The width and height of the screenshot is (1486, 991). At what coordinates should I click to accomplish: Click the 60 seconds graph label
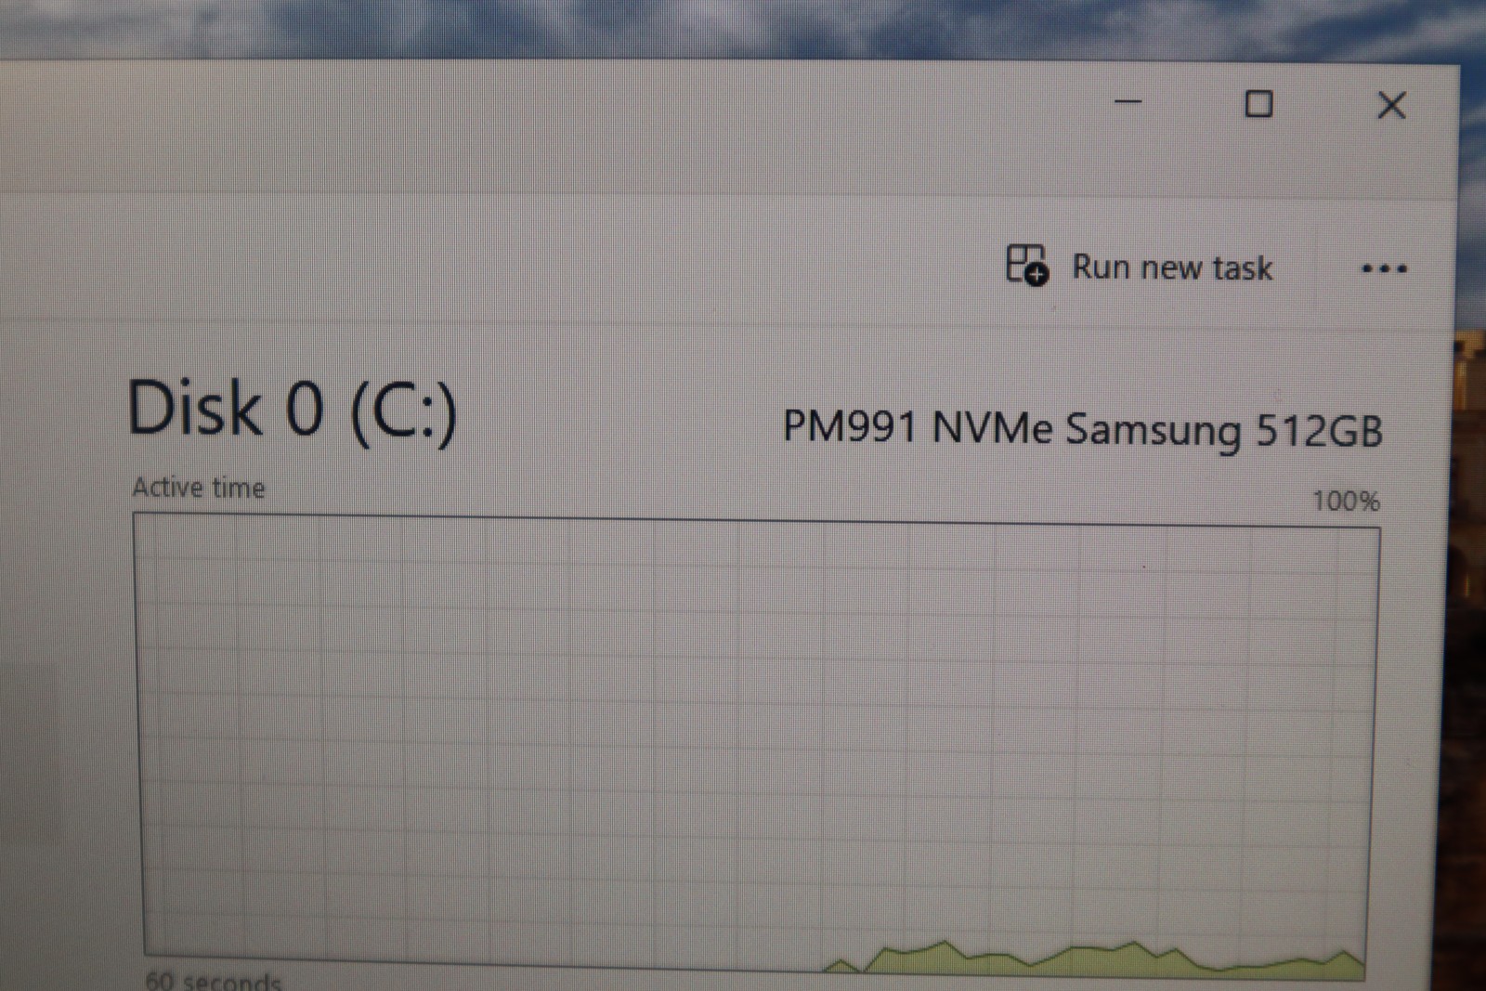coord(213,980)
